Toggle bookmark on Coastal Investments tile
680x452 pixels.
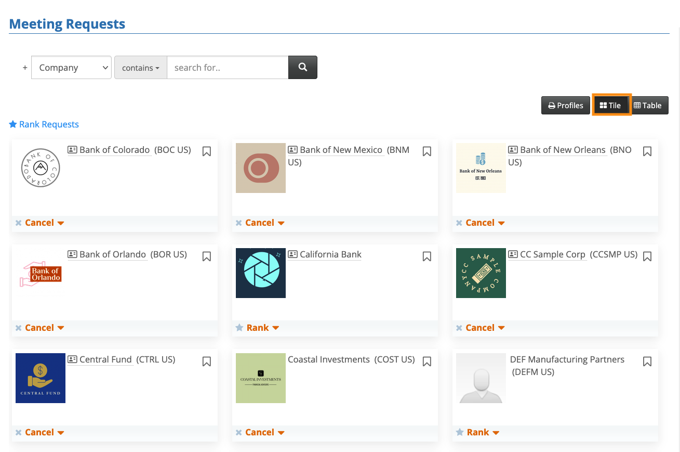point(427,361)
